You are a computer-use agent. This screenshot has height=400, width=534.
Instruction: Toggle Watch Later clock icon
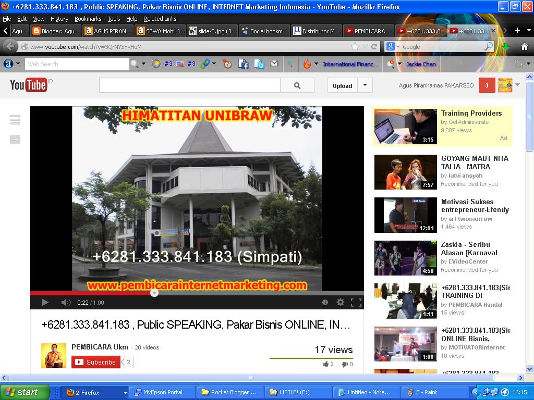click(x=325, y=303)
